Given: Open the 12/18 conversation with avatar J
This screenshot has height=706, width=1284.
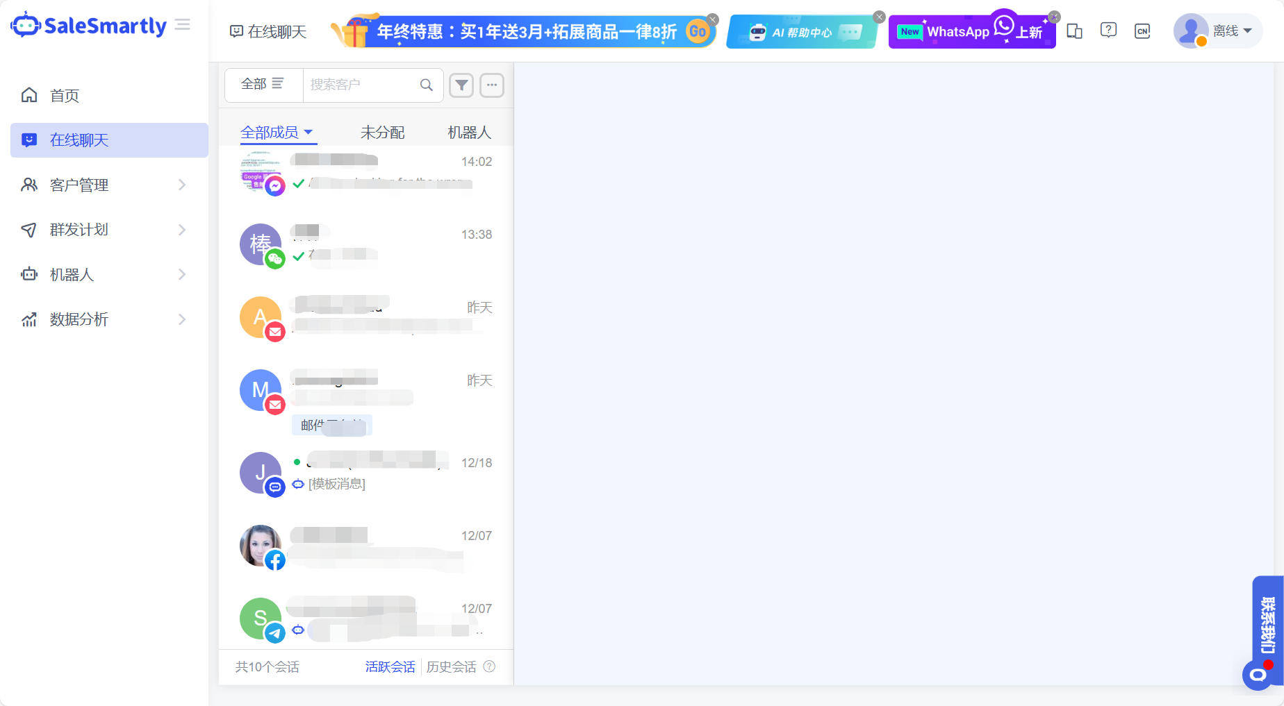Looking at the screenshot, I should pyautogui.click(x=366, y=473).
